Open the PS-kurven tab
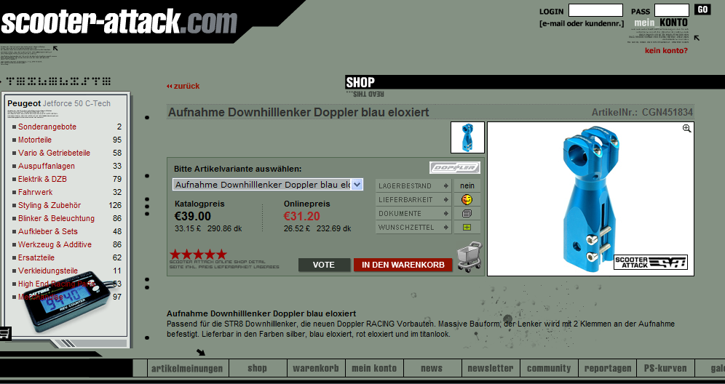Viewport: 725px width, 384px height. 665,368
